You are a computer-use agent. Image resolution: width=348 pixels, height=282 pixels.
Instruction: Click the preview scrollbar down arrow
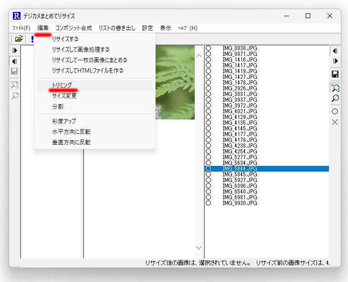tap(199, 247)
